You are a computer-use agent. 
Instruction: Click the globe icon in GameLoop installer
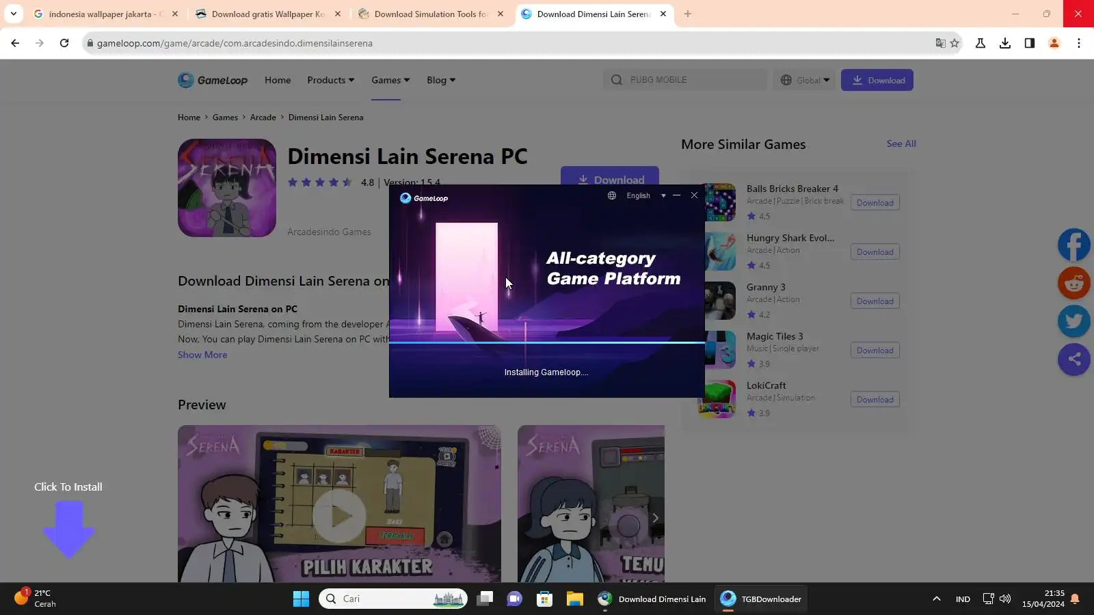(x=612, y=195)
